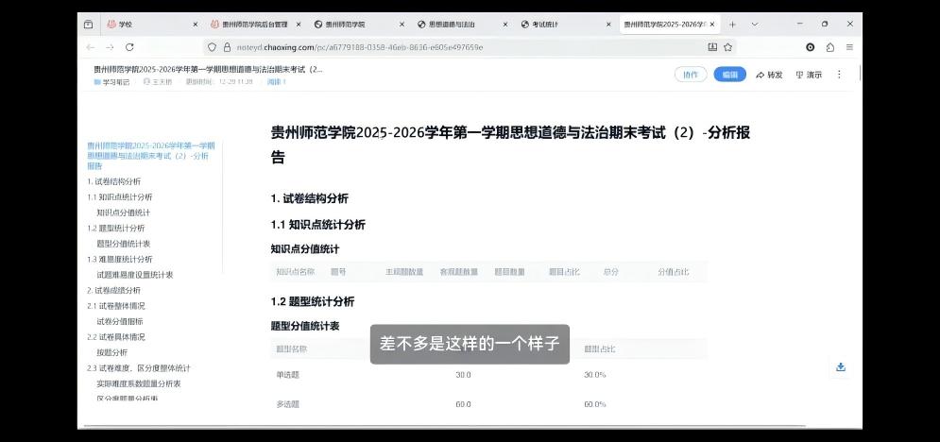
Task: Open the Firefox hamburger menu
Action: [x=849, y=47]
